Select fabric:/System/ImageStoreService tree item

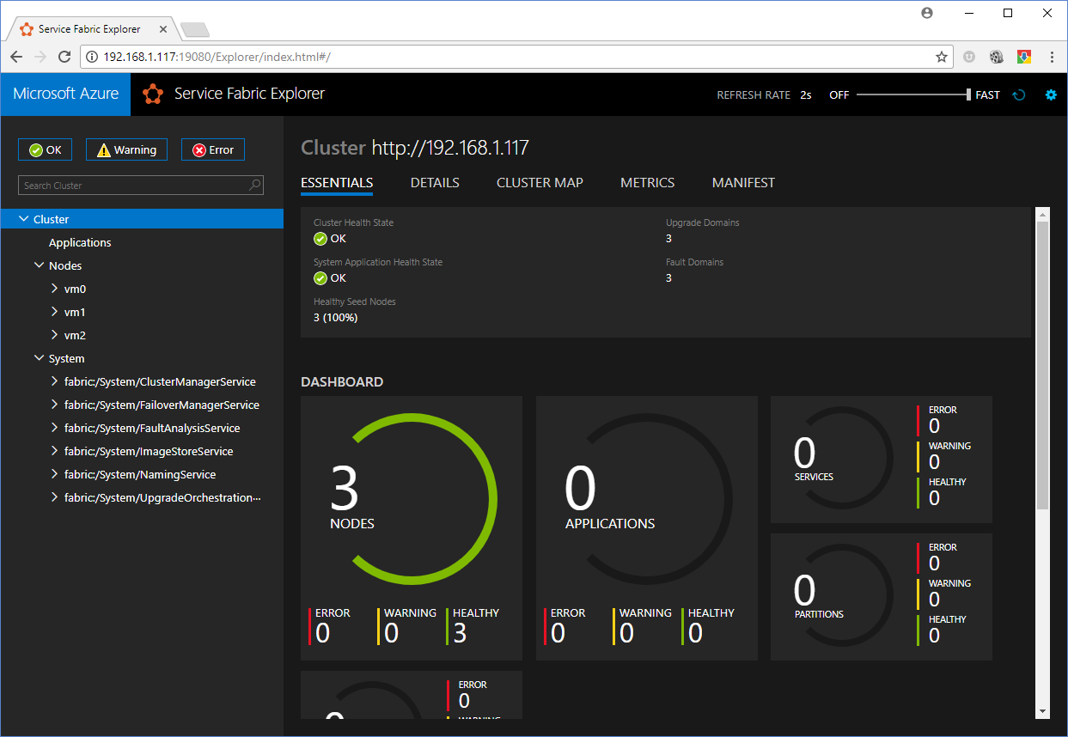pyautogui.click(x=149, y=451)
